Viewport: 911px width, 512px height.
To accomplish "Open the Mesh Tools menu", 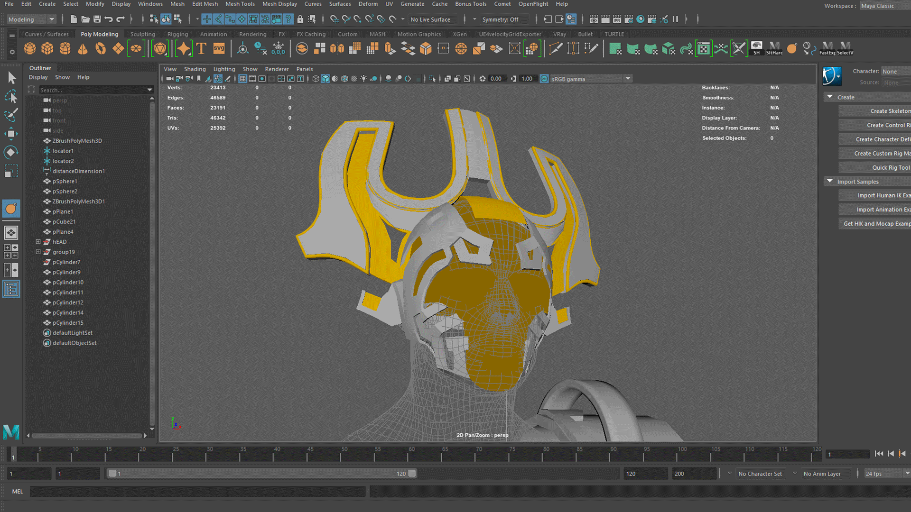I will (x=240, y=4).
